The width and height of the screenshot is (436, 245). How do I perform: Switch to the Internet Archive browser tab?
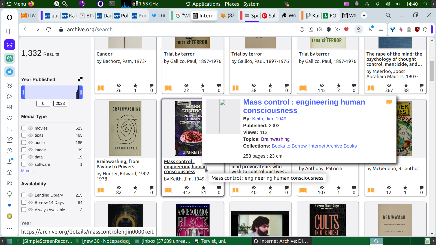(x=204, y=16)
